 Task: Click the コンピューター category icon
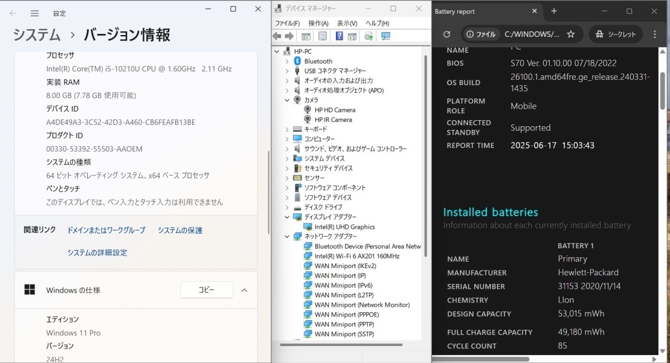[297, 139]
